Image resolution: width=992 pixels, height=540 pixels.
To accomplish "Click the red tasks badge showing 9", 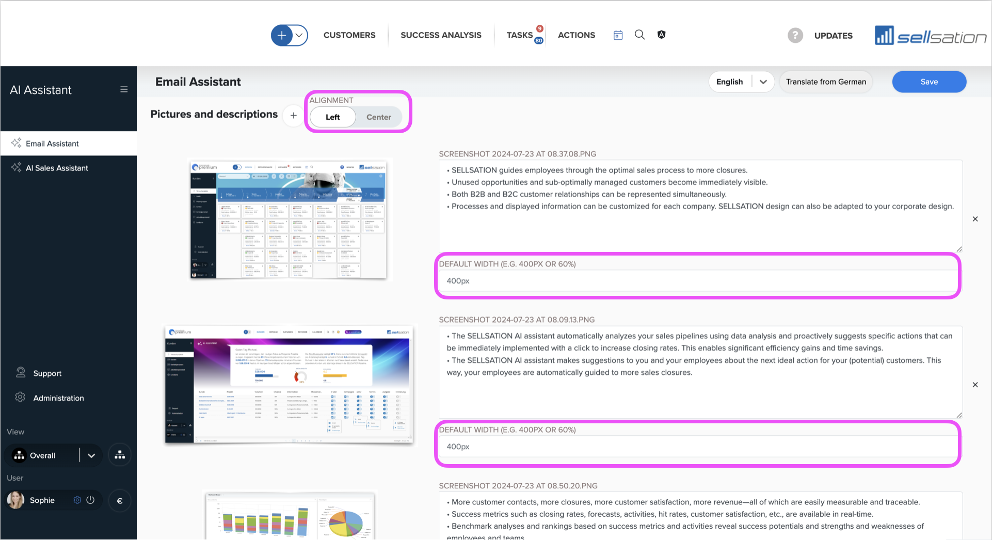I will coord(539,28).
